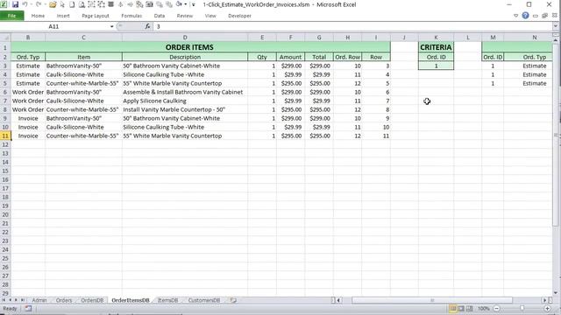Select column K header

pyautogui.click(x=436, y=38)
